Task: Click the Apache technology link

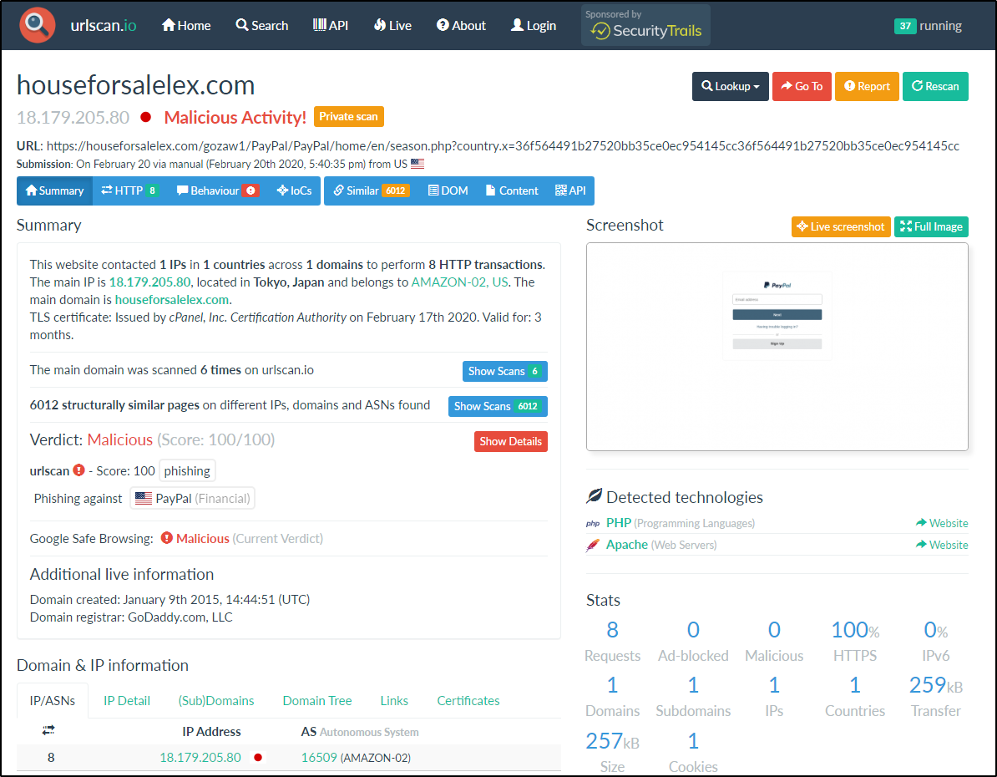Action: 627,545
